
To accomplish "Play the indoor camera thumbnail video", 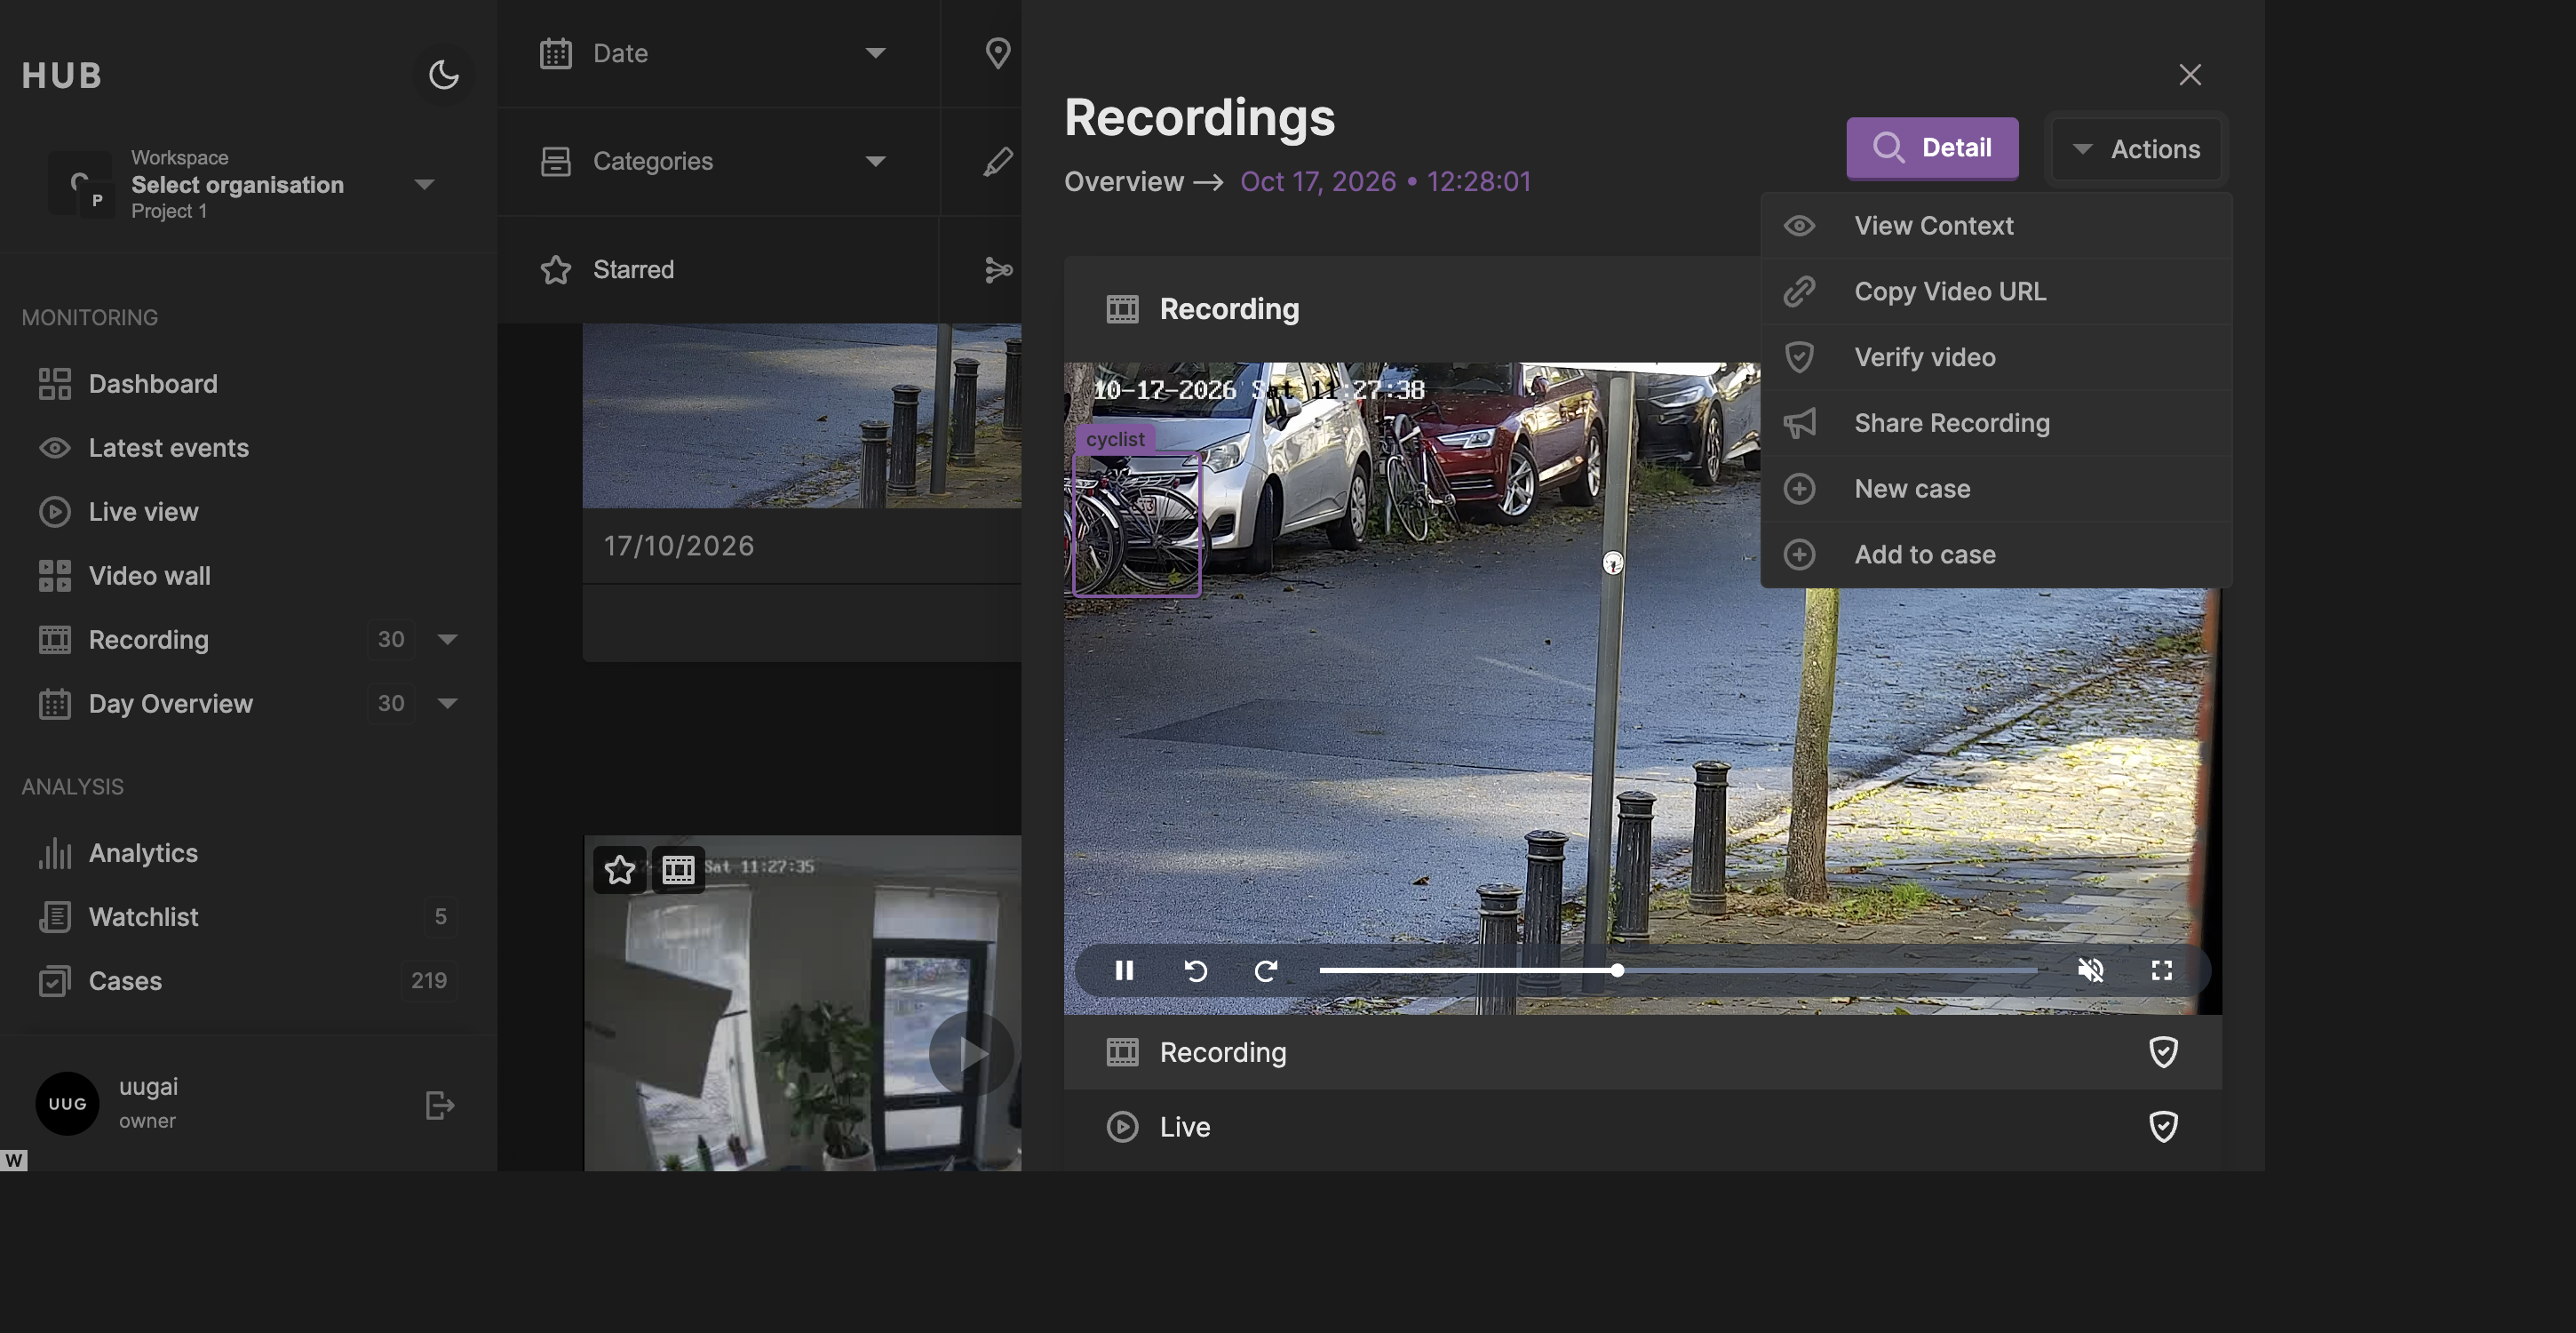I will pyautogui.click(x=971, y=1053).
